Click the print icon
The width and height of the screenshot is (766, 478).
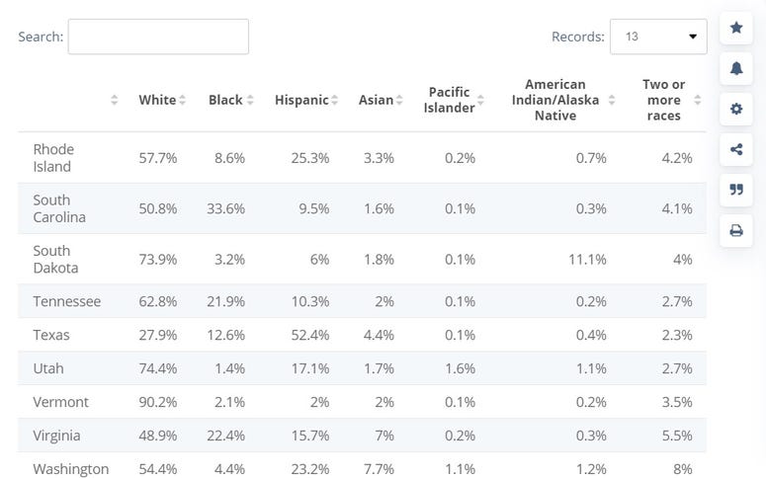(x=736, y=231)
